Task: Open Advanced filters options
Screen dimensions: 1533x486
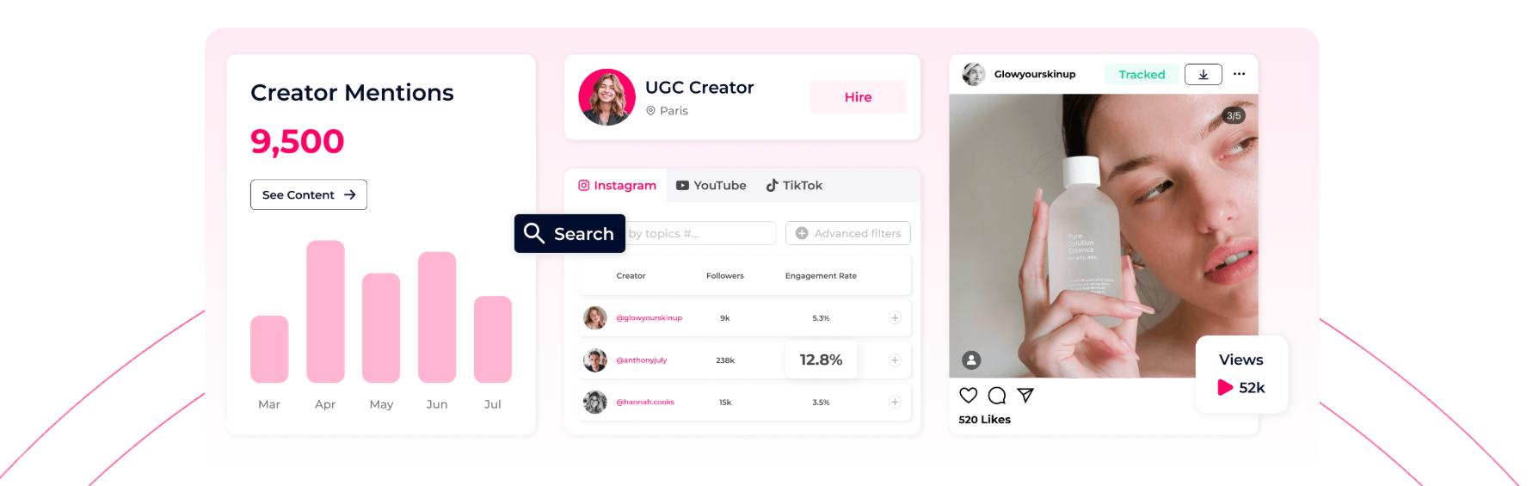Action: [848, 233]
